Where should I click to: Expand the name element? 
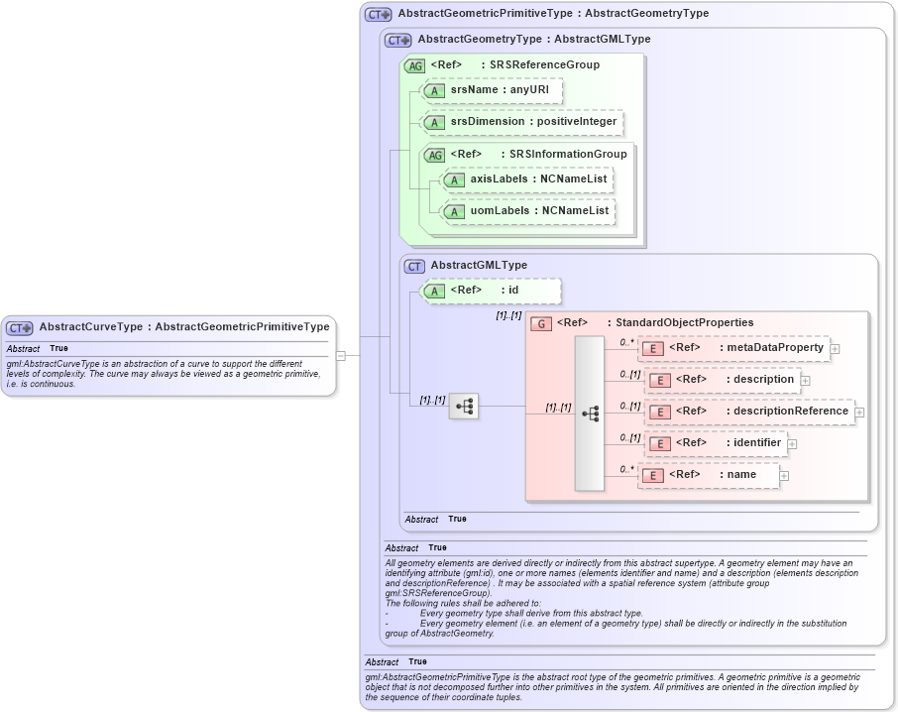click(x=785, y=476)
